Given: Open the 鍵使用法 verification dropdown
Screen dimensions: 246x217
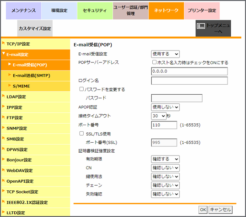Looking at the screenshot, I should pos(165,177).
